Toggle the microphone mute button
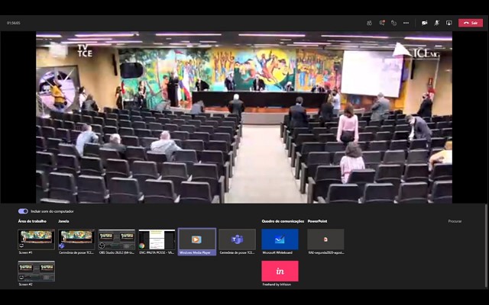 point(437,23)
